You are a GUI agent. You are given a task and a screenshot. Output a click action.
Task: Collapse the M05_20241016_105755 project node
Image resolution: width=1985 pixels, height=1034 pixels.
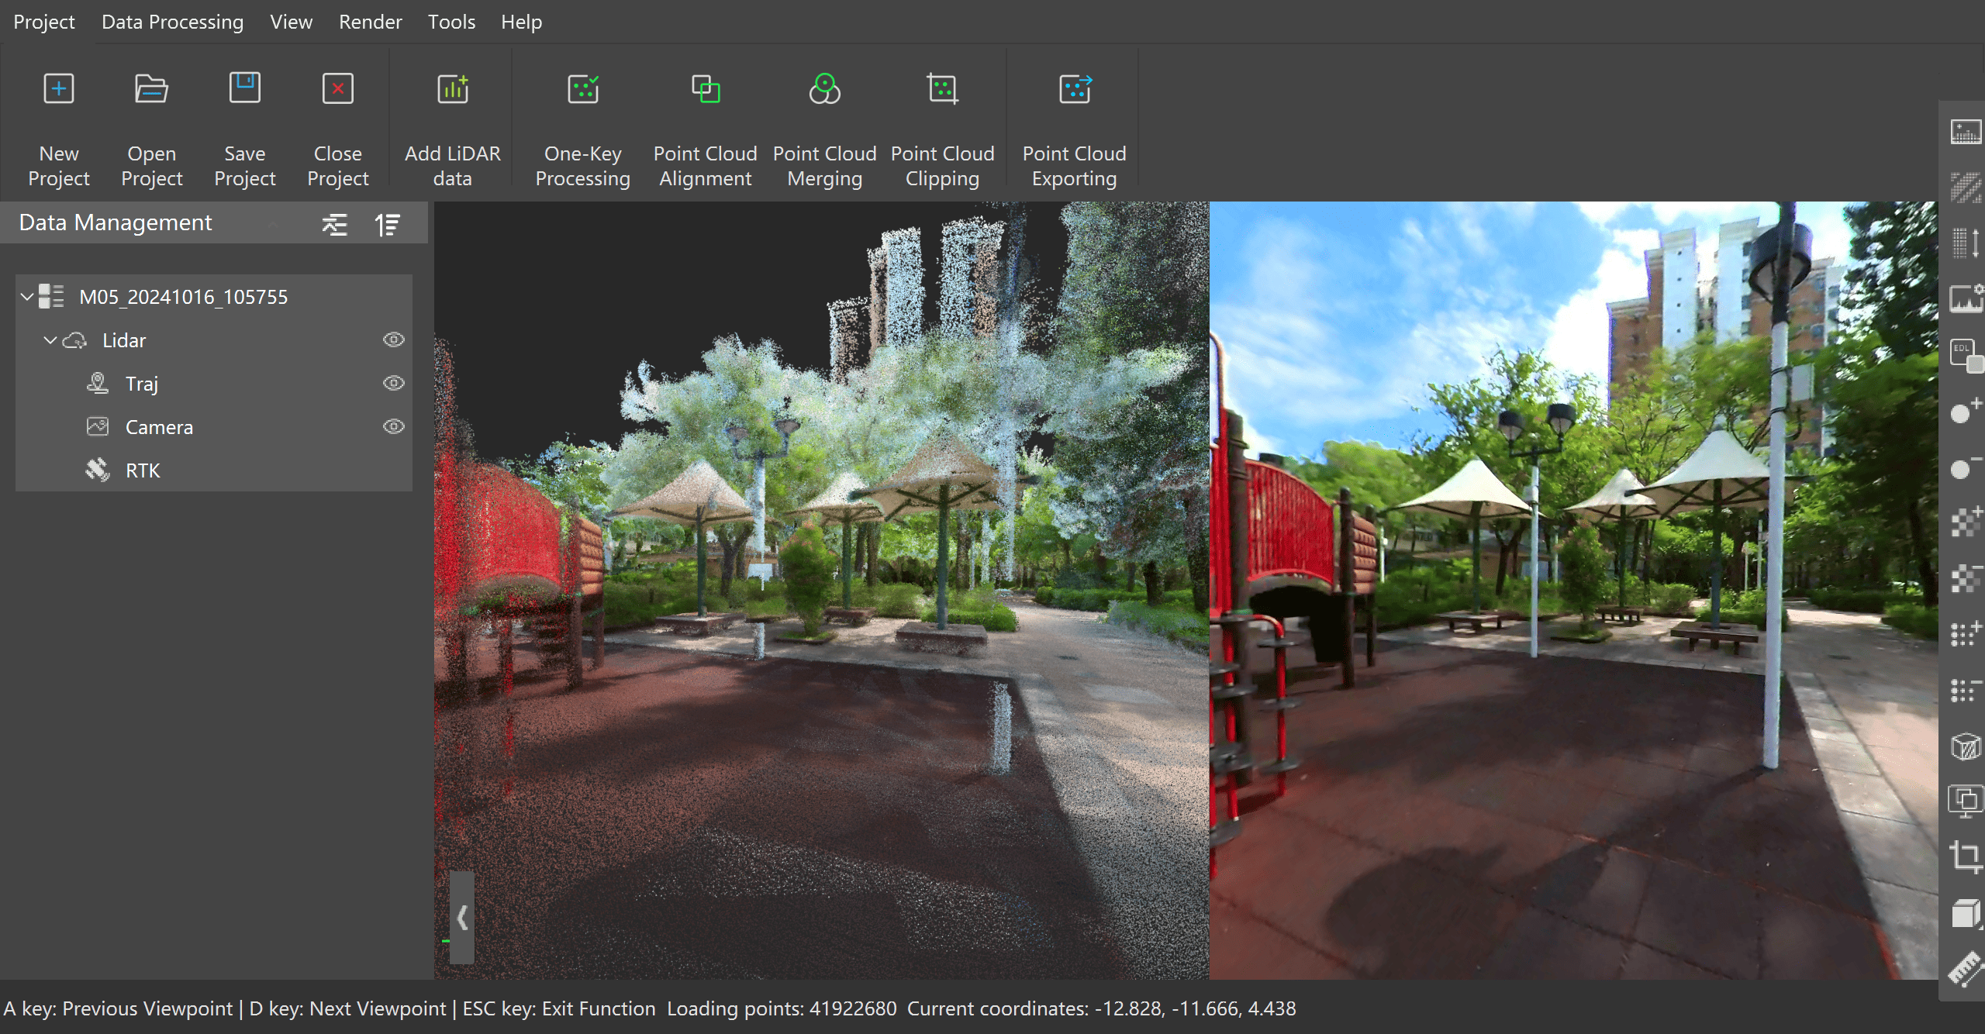(x=27, y=296)
